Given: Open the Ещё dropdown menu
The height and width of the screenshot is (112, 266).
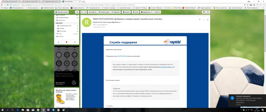Looking at the screenshot, I should click(157, 12).
